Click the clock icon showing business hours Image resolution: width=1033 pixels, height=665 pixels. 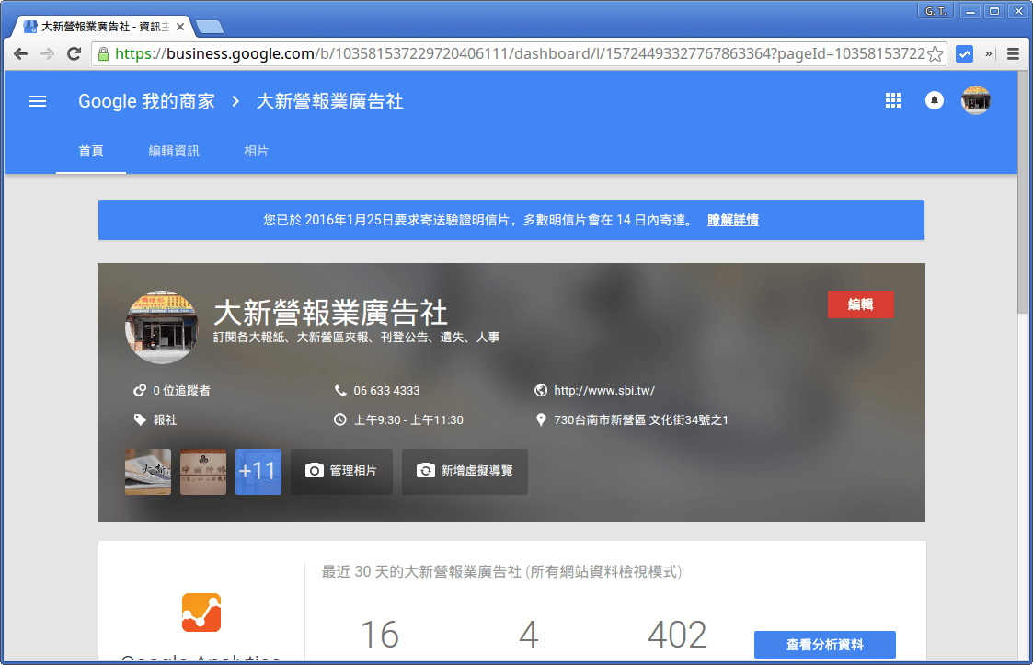click(x=340, y=419)
